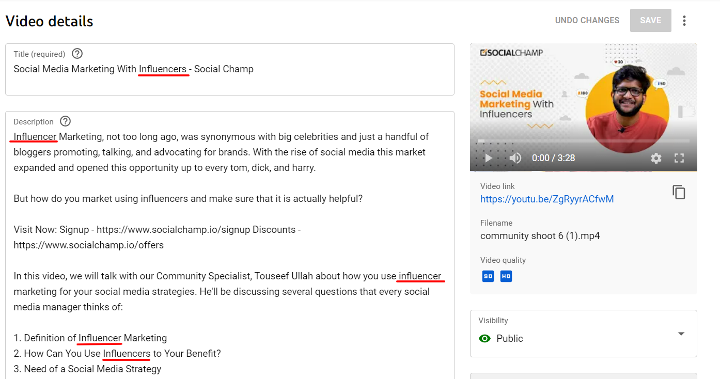Mute the video preview audio
This screenshot has width=720, height=379.
(515, 158)
